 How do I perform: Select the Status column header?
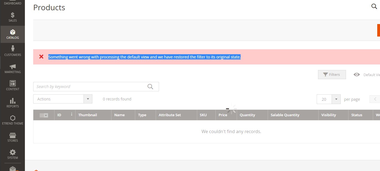click(356, 115)
